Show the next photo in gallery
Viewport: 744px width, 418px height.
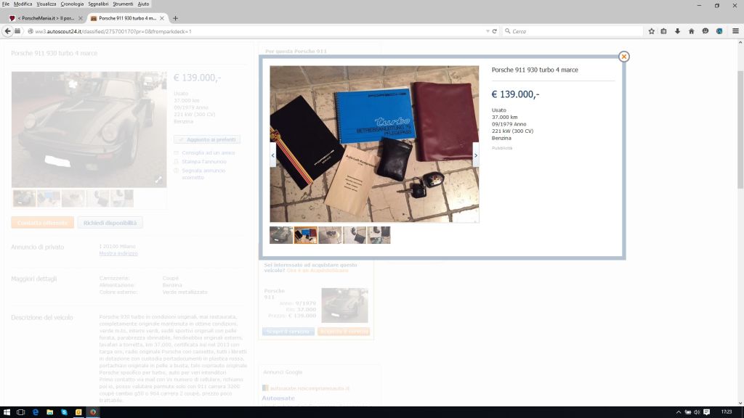pos(475,155)
